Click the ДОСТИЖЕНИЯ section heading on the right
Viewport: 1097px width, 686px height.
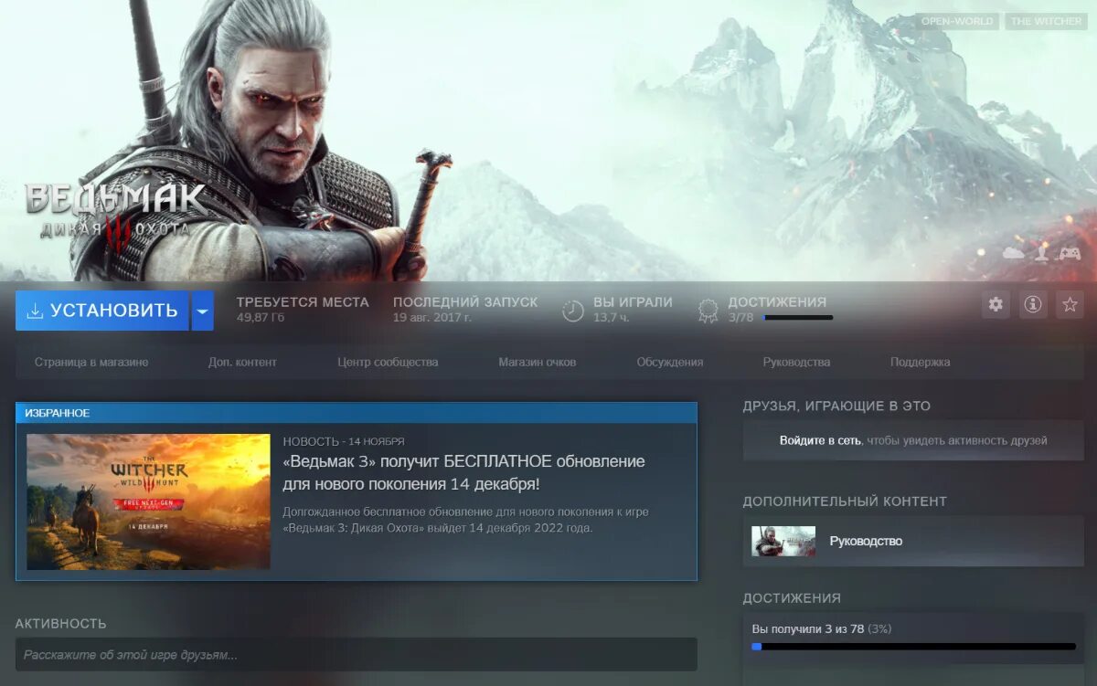click(x=792, y=598)
